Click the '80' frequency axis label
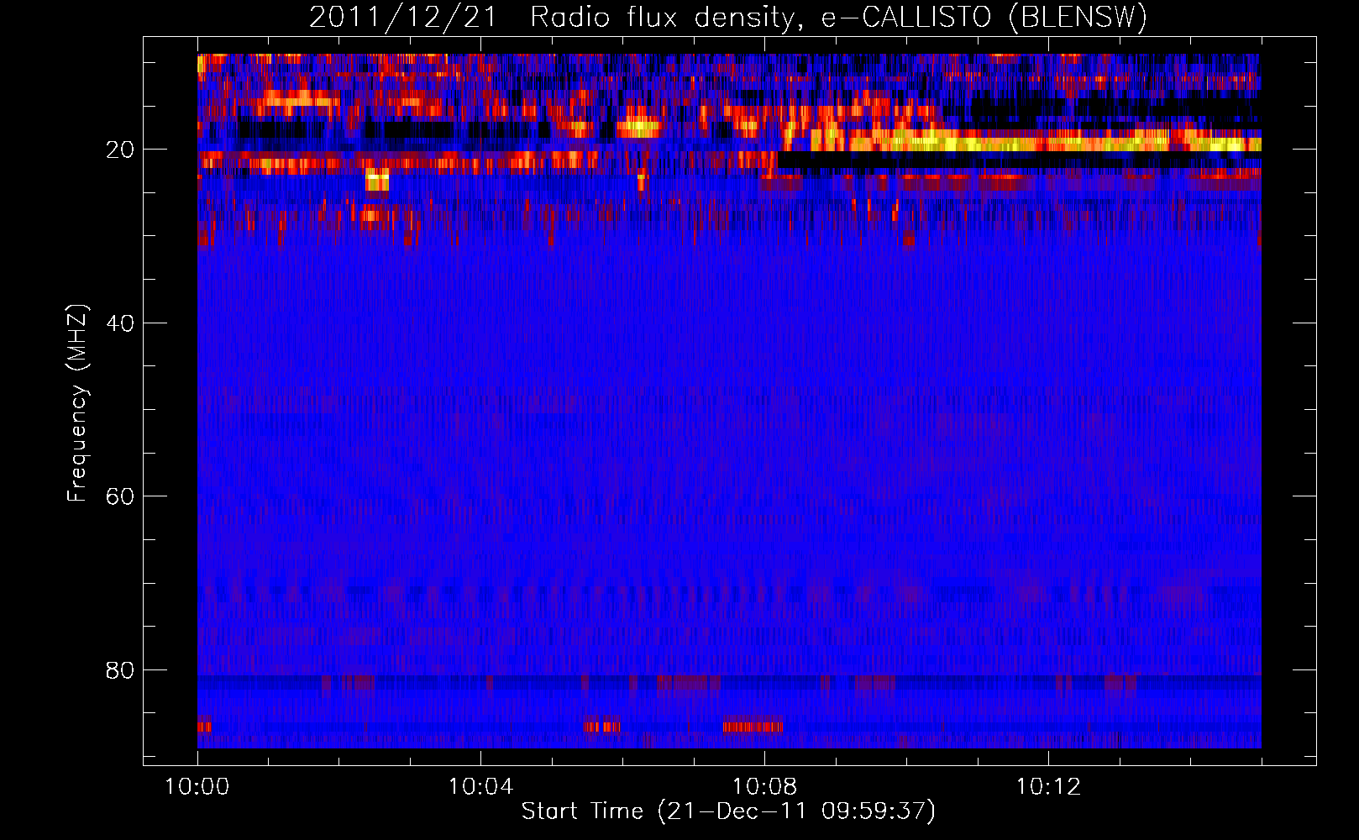 click(120, 670)
